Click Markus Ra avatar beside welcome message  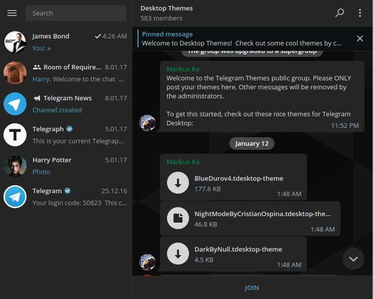[147, 123]
